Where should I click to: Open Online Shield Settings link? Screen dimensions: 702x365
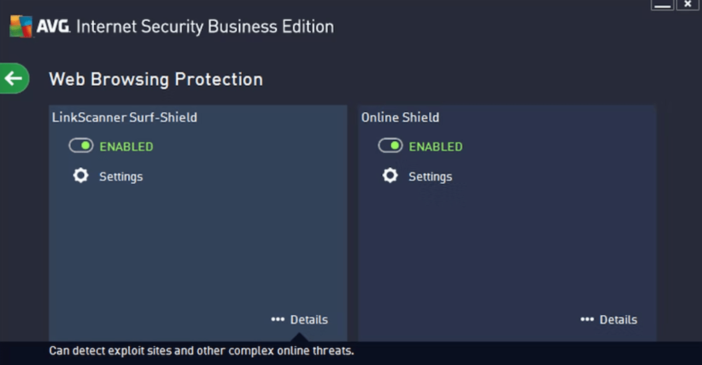coord(430,176)
